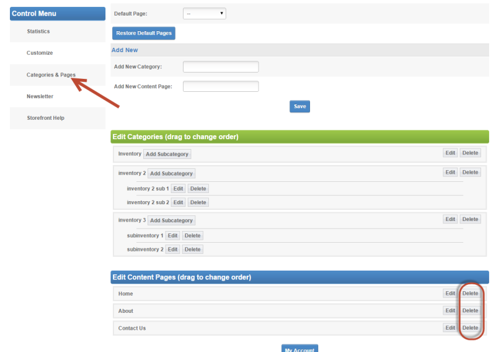The image size is (496, 352).
Task: Edit the inventory 2 sub 1 subcategory
Action: 178,189
